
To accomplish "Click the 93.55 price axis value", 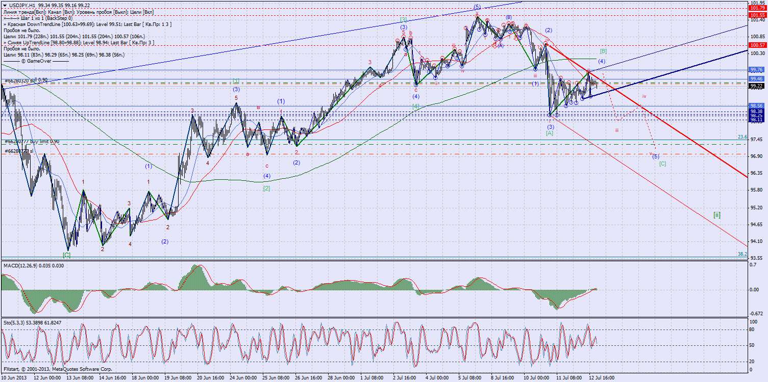I will pyautogui.click(x=756, y=258).
